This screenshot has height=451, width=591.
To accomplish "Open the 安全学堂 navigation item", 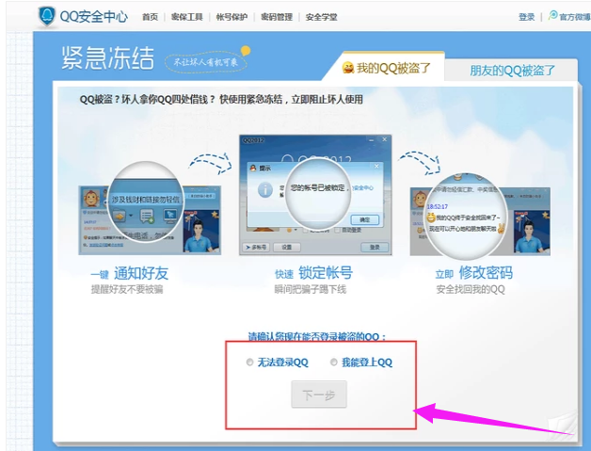I will coord(321,17).
